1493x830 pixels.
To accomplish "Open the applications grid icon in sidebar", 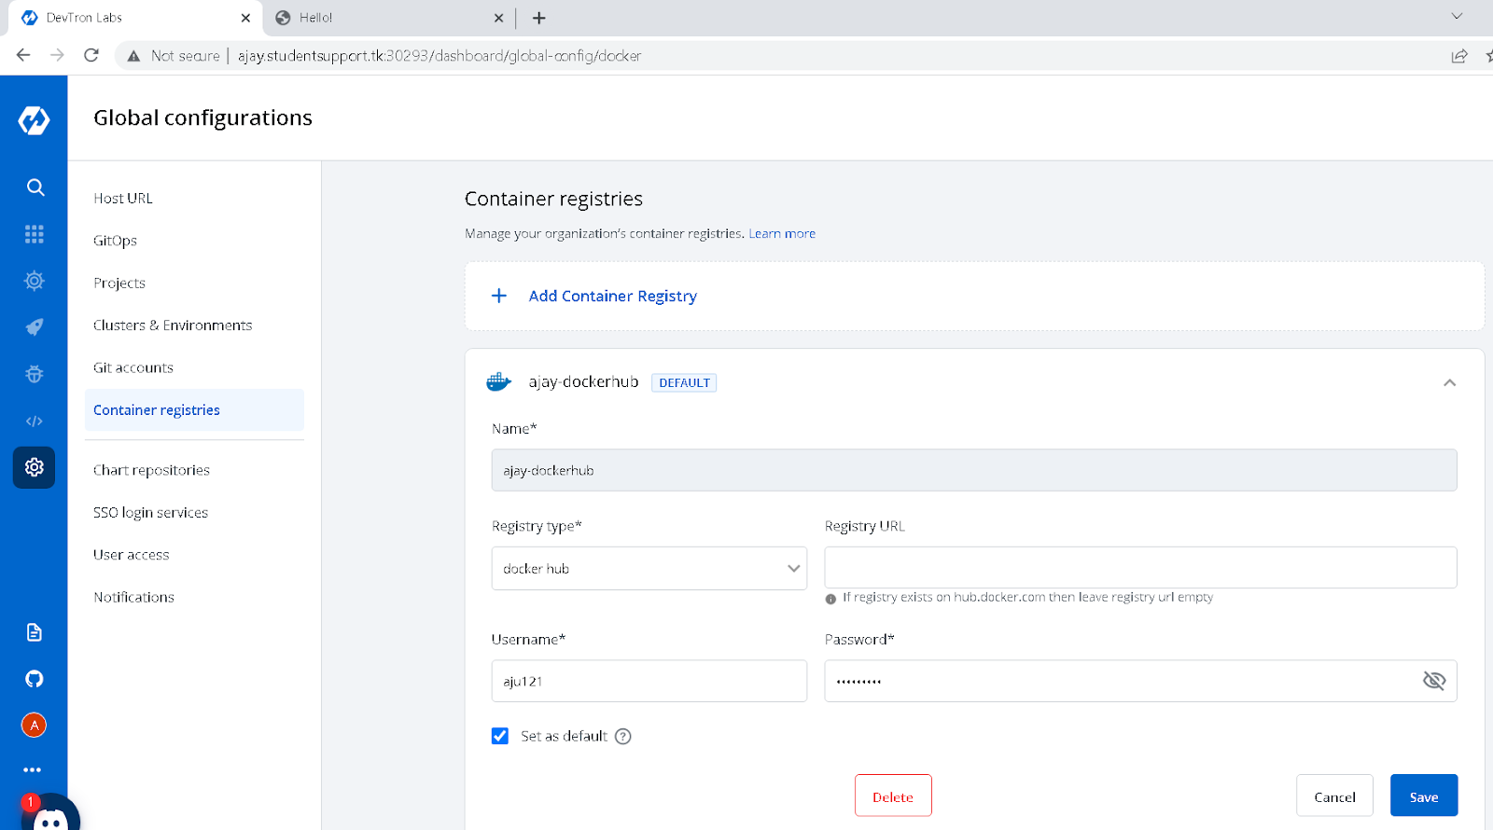I will click(x=35, y=234).
